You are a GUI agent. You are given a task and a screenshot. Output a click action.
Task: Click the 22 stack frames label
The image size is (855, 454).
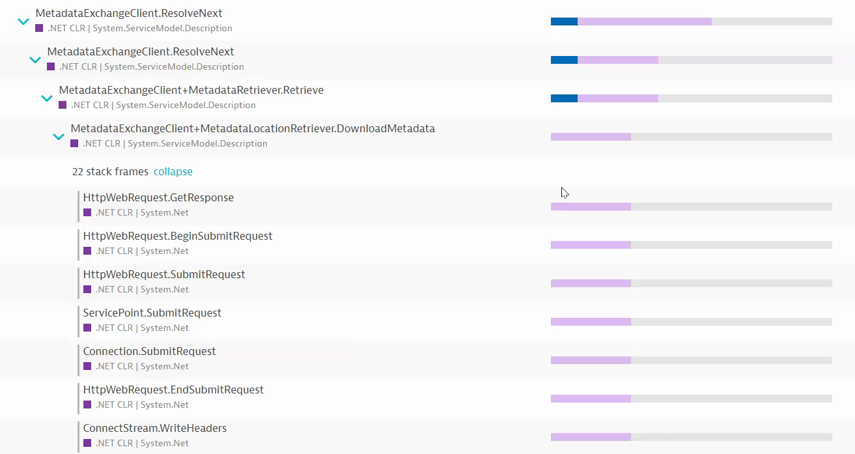point(110,172)
